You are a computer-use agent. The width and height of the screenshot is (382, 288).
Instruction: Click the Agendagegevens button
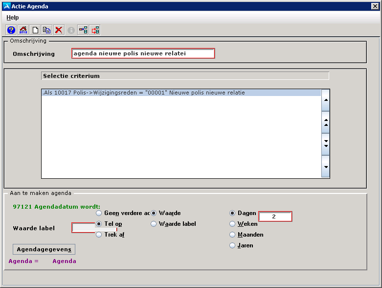(44, 249)
